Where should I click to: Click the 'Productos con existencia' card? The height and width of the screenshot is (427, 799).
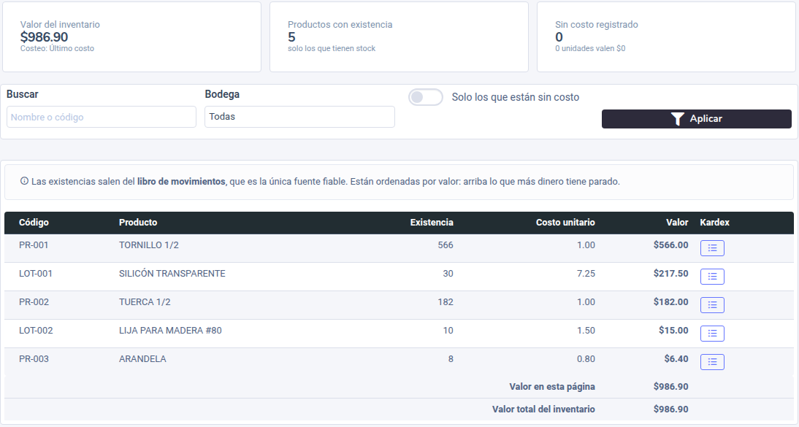coord(399,36)
